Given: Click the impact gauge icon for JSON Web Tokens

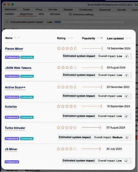Looking at the screenshot, I should tap(126, 75).
